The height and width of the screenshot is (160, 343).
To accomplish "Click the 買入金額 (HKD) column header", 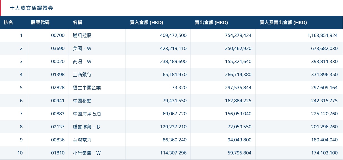I will point(146,22).
